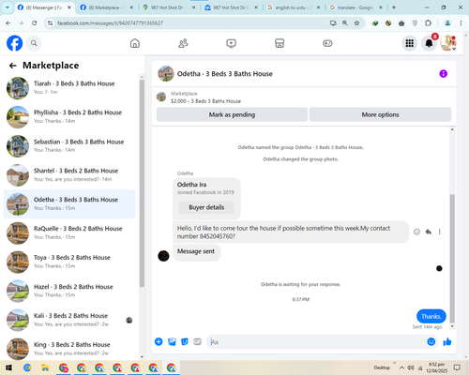Choose a sticker icon

tap(185, 341)
